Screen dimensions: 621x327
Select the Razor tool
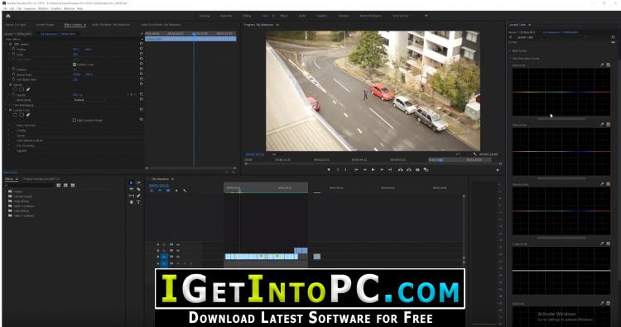tap(138, 189)
